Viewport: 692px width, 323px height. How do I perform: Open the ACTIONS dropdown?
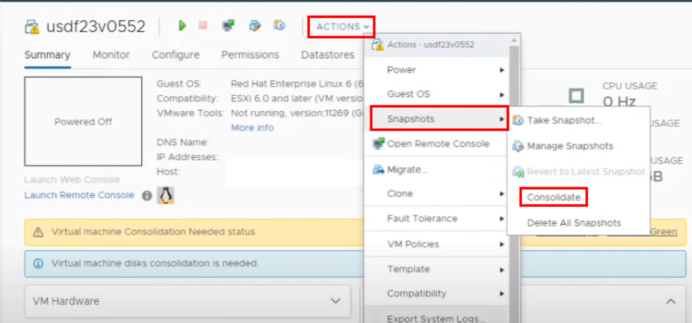tap(341, 27)
